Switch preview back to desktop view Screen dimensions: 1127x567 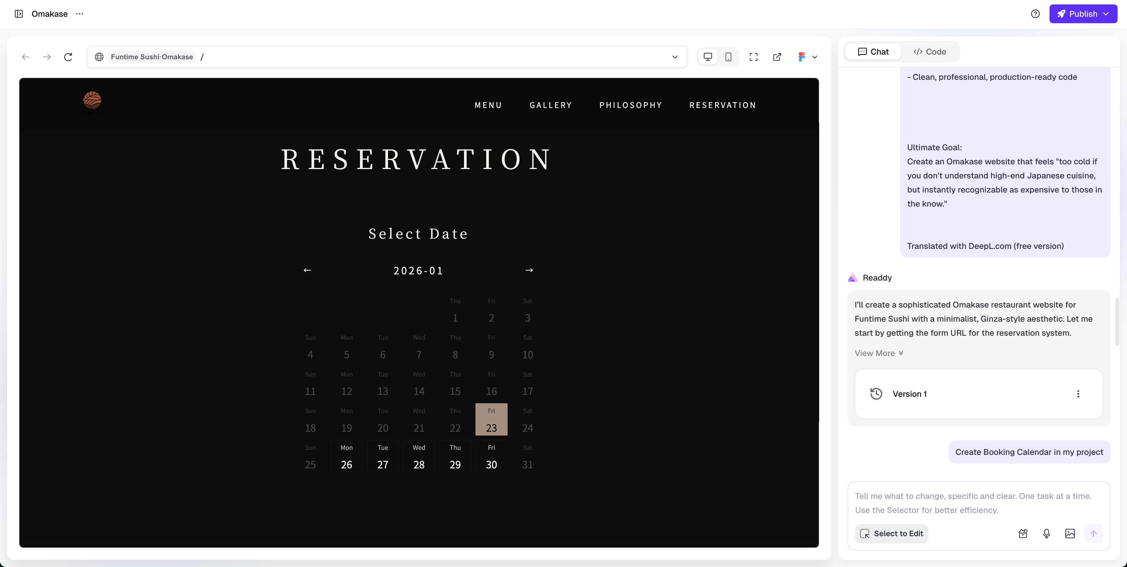[x=707, y=57]
